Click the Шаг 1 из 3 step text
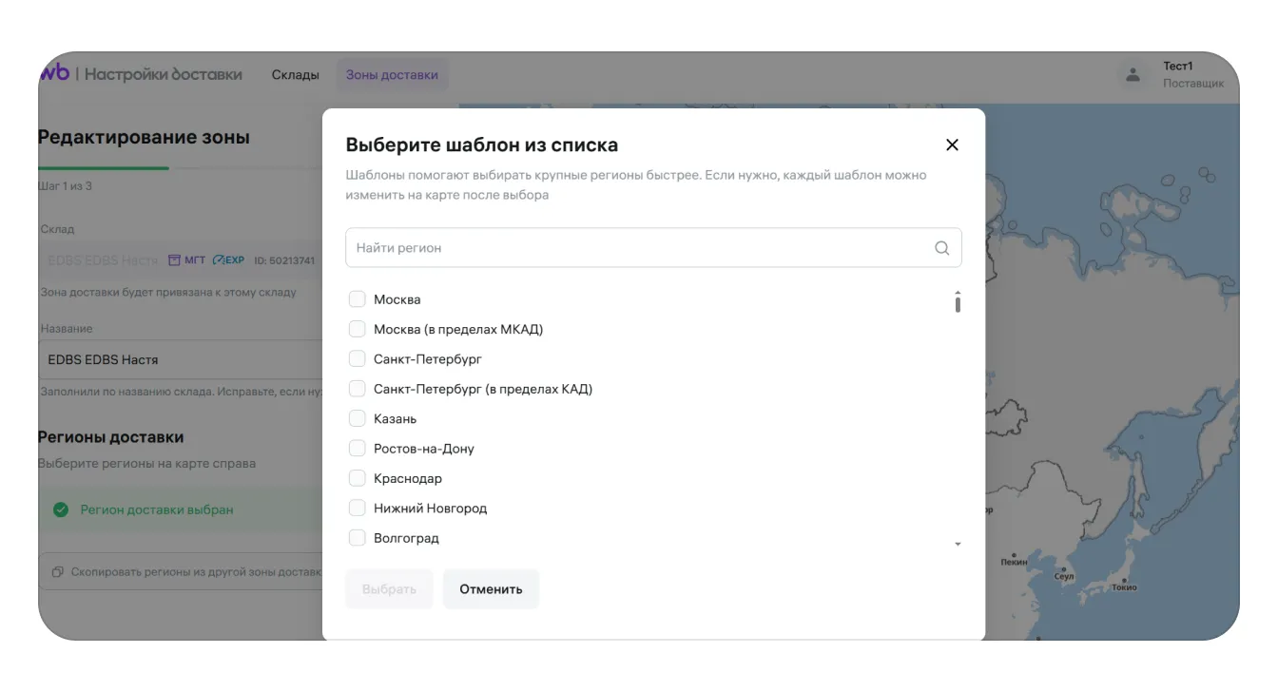Screen dimensions: 1278x692 click(65, 186)
